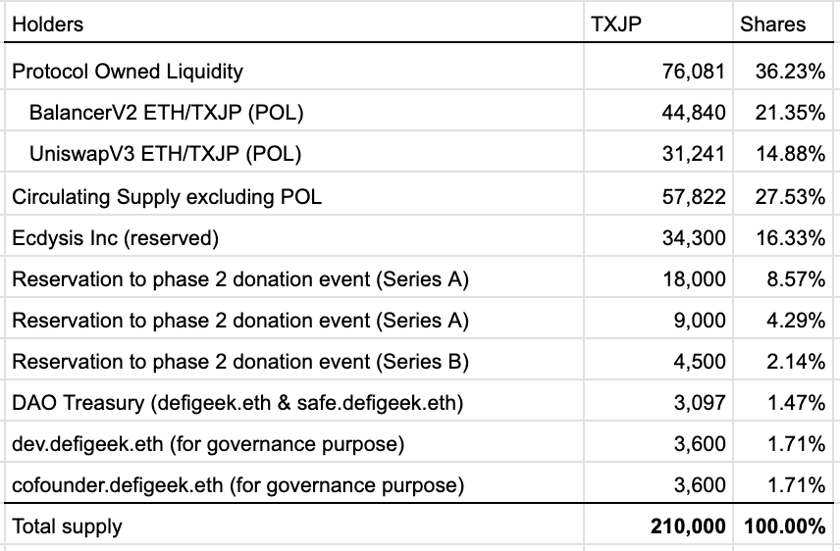The image size is (840, 551).
Task: Select the 100.00% total shares cell
Action: coord(783,526)
